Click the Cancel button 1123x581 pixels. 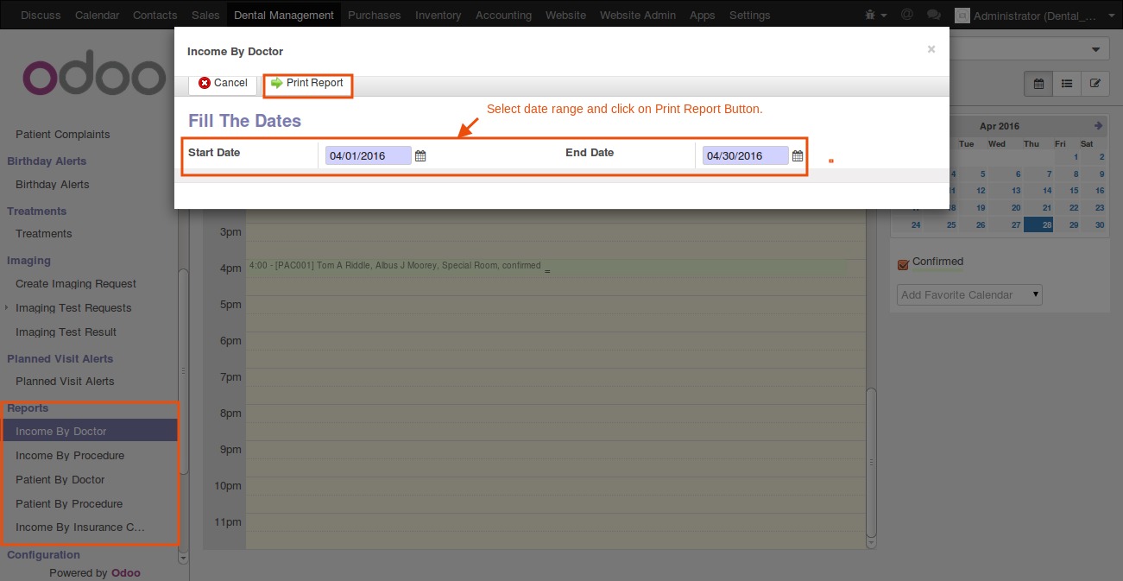(x=223, y=84)
